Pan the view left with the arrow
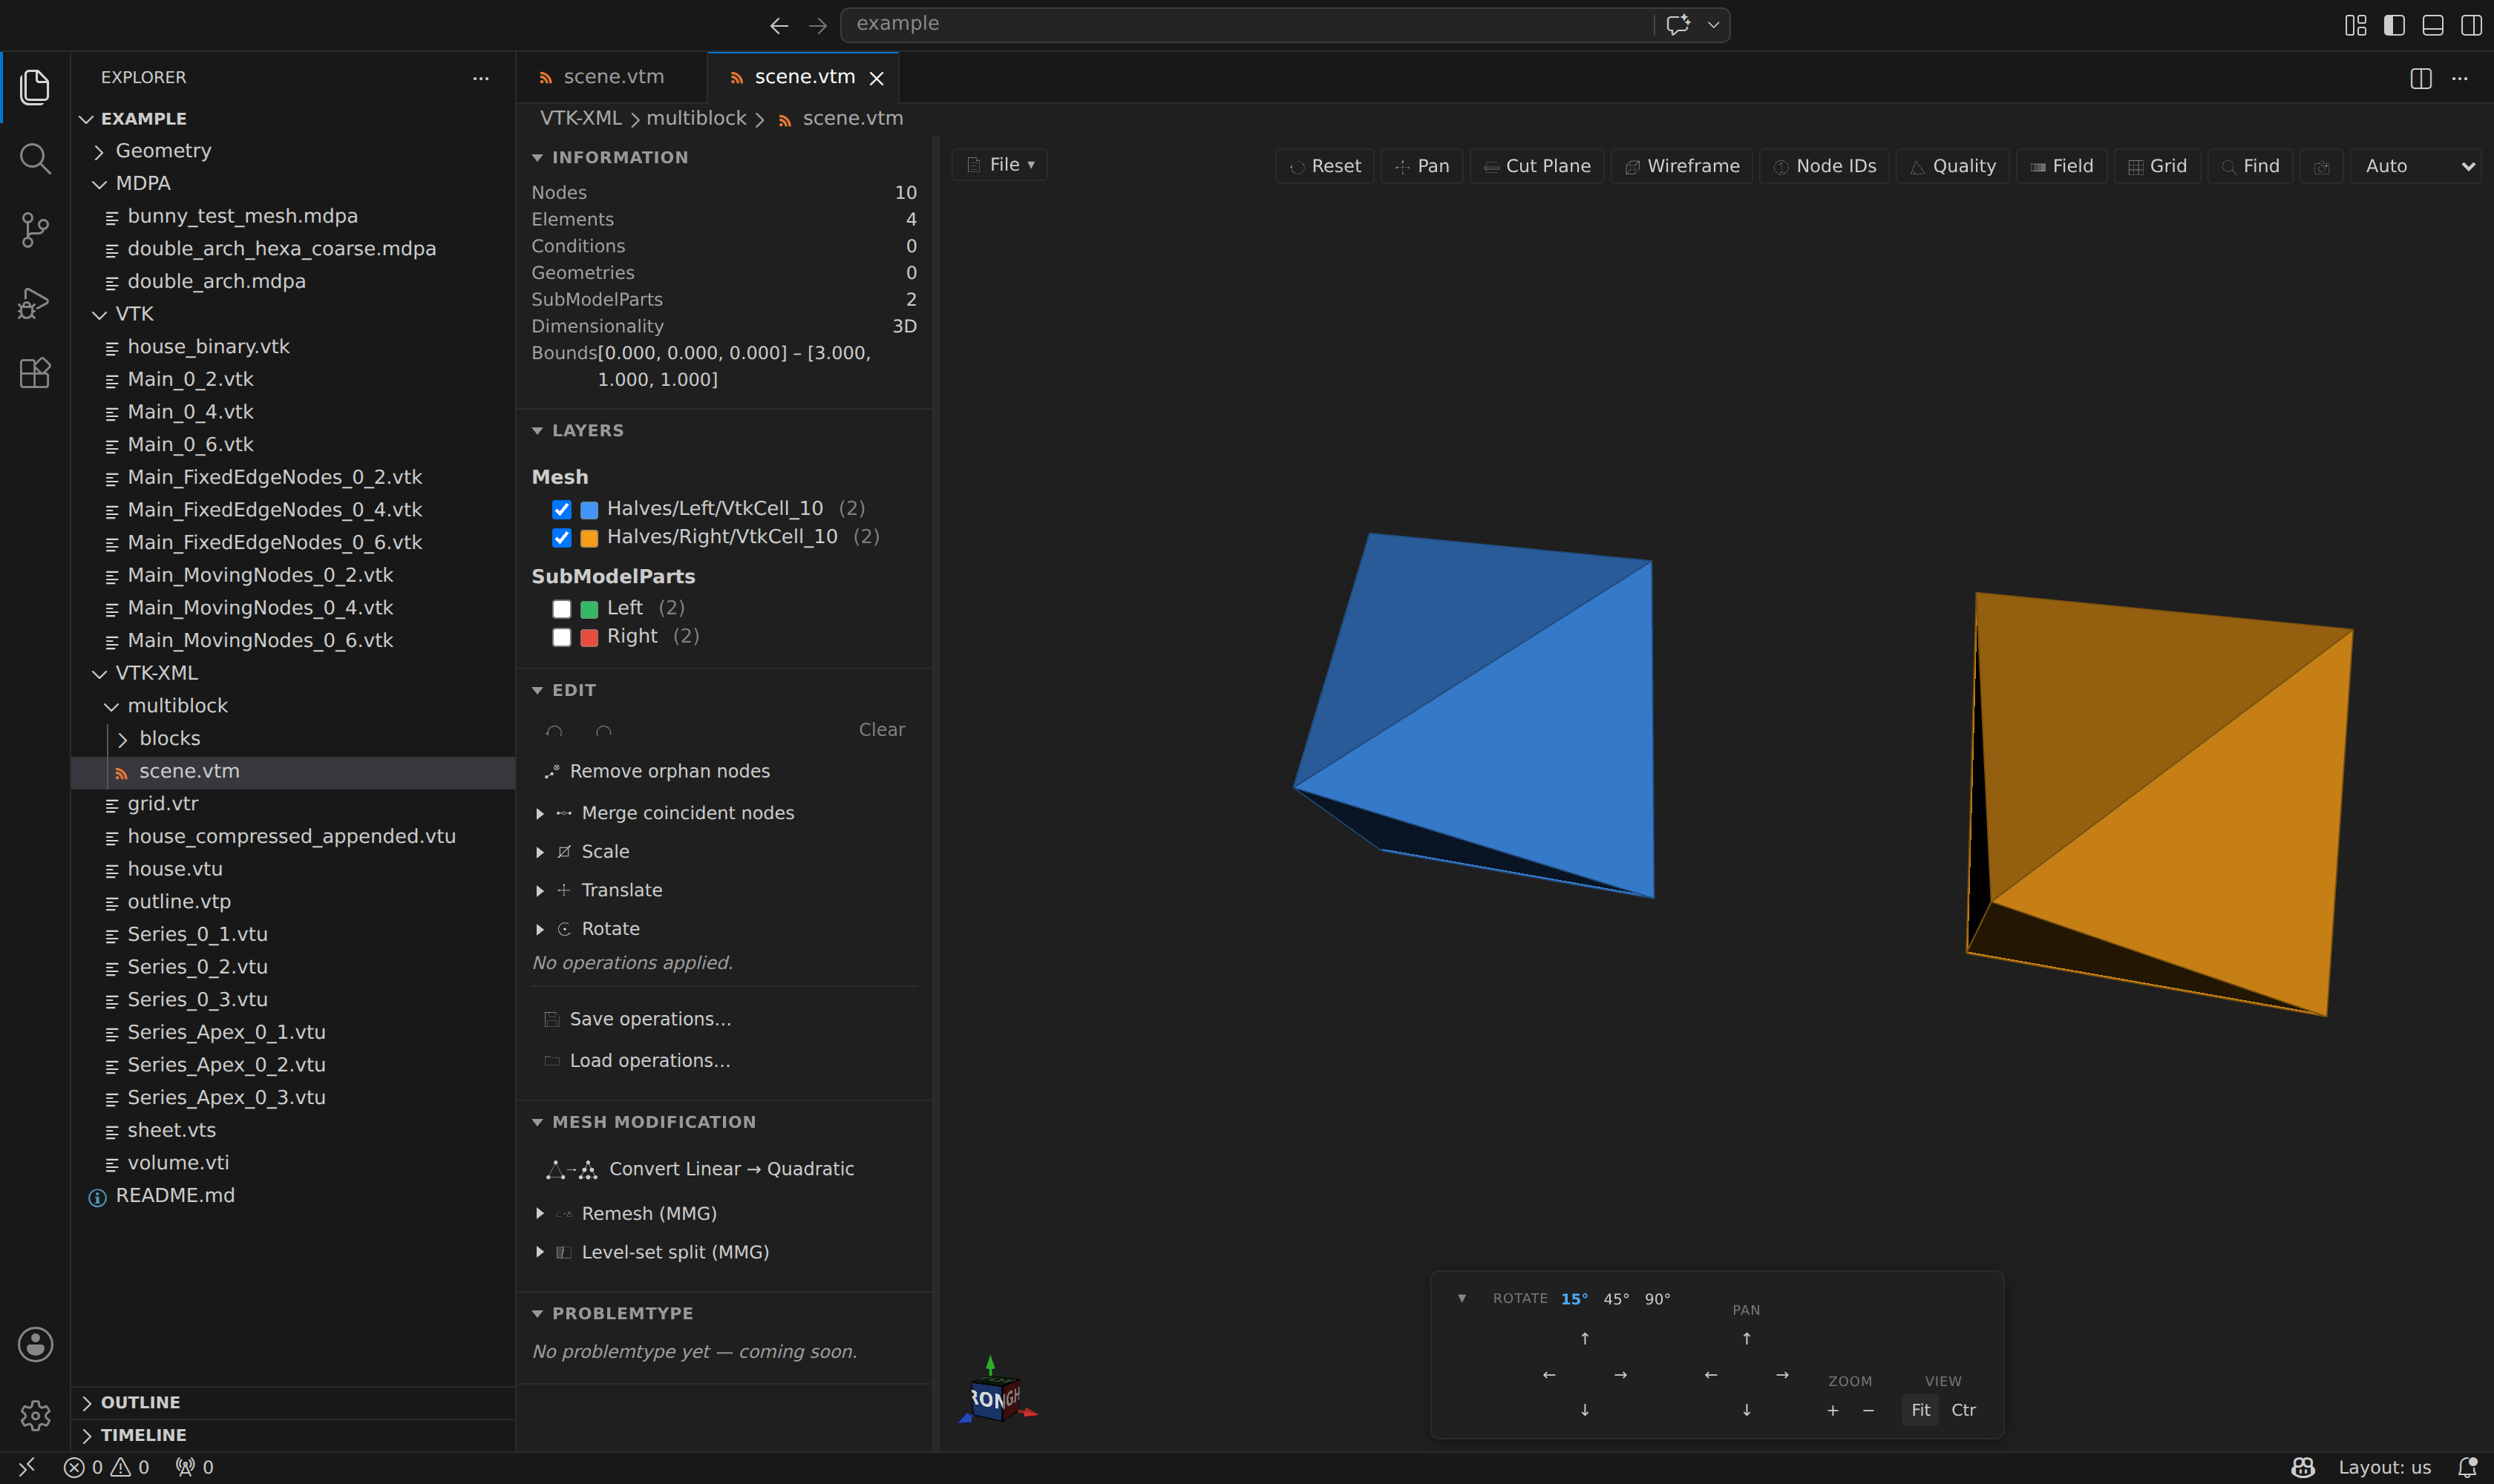Viewport: 2494px width, 1484px height. point(1711,1375)
